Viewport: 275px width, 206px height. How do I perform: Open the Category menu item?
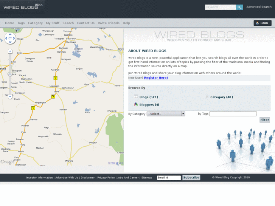point(35,23)
